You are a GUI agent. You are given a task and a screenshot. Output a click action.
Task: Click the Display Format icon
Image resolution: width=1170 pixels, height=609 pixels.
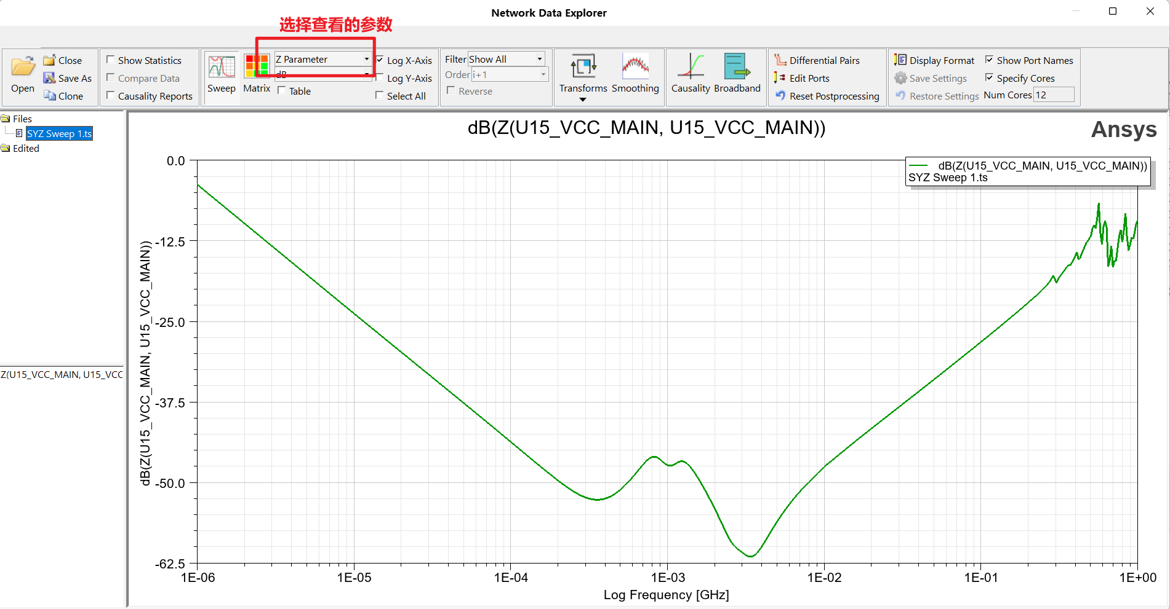click(900, 60)
